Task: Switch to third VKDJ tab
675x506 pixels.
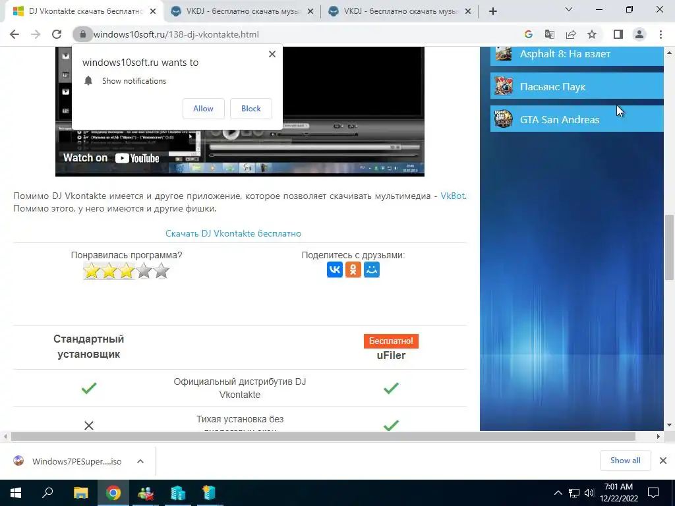Action: [x=400, y=12]
